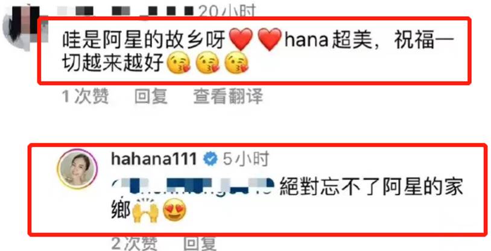This screenshot has width=491, height=251.
Task: Open the blurred username of first commenter
Action: click(126, 11)
